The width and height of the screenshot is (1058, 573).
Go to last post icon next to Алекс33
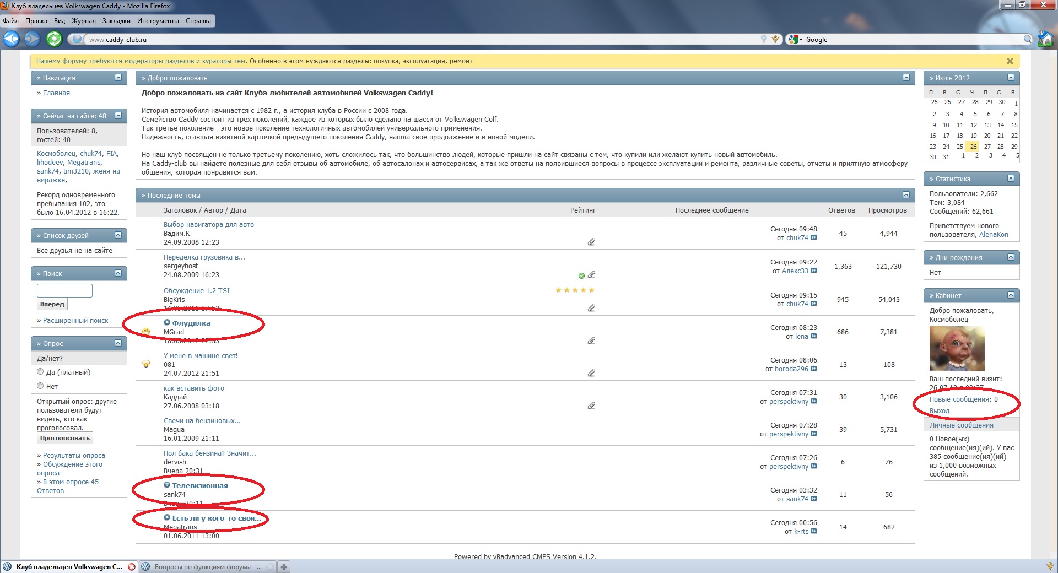[814, 271]
